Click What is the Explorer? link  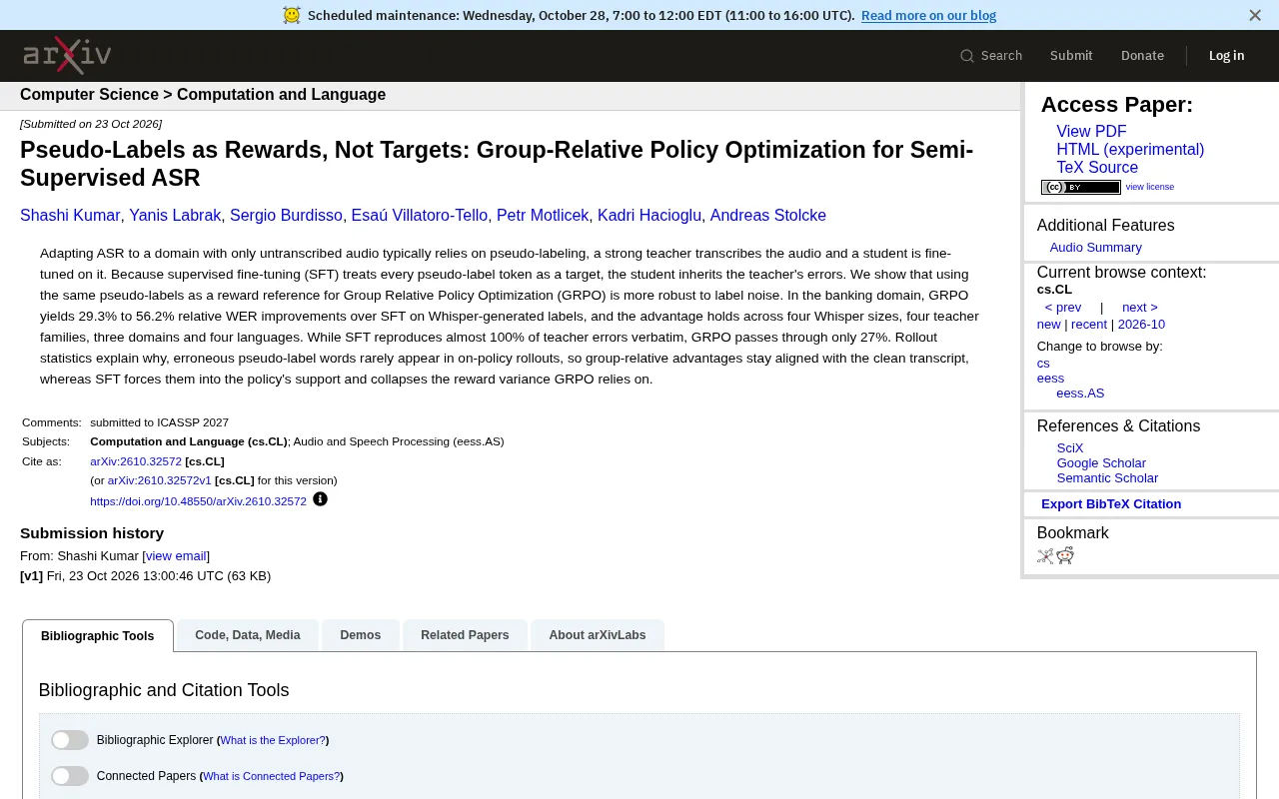273,740
